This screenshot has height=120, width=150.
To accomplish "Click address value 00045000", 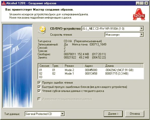I will tap(91, 70).
